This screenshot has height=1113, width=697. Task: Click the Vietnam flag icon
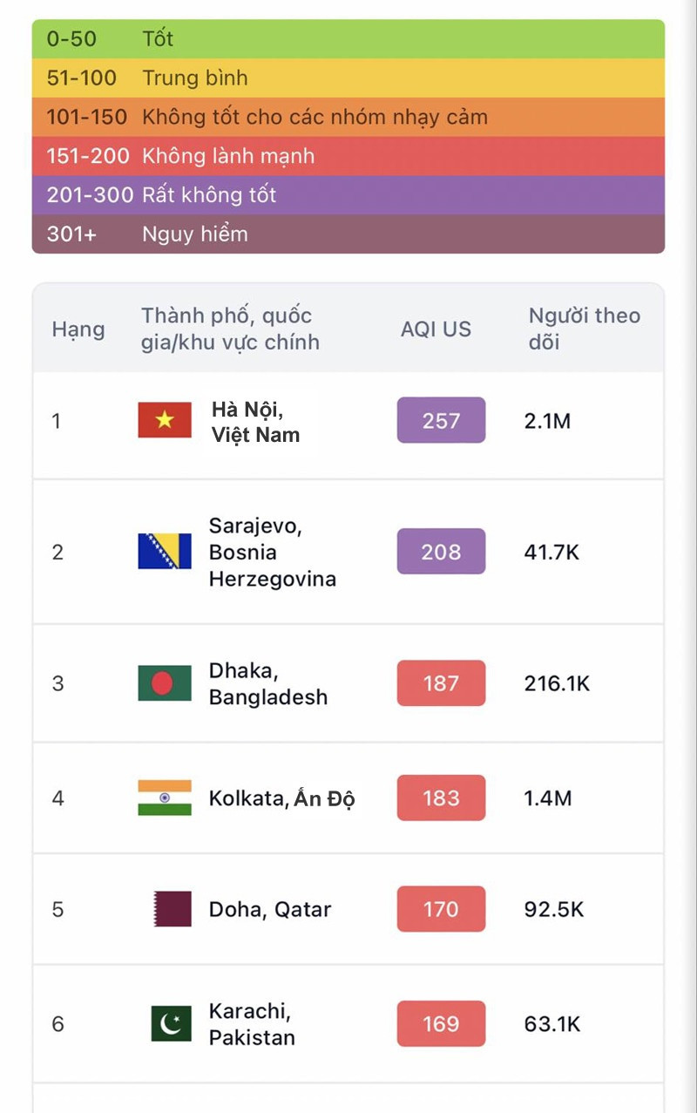click(x=165, y=420)
